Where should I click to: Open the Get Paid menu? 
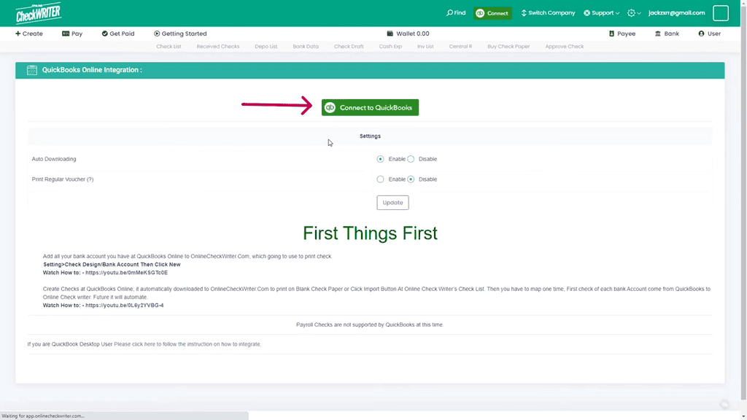[118, 34]
